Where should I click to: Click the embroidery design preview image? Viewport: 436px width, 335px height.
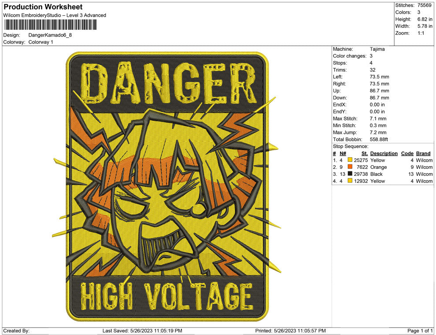pyautogui.click(x=167, y=186)
